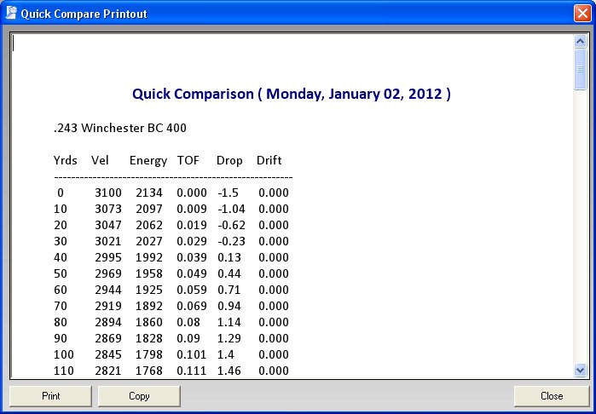Close the window with the red X
This screenshot has width=596, height=414.
(x=582, y=13)
